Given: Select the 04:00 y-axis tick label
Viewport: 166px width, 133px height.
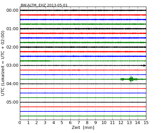Looking at the screenshot, I should [x=13, y=84].
